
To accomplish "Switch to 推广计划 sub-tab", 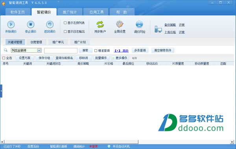I will tap(80, 42).
